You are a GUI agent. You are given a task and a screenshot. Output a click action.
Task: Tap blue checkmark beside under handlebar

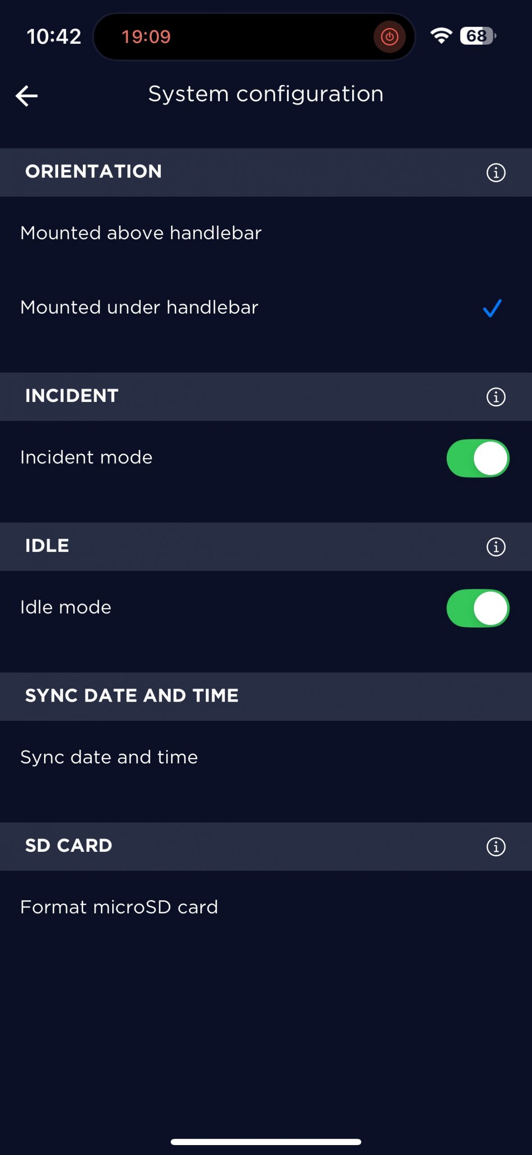[x=492, y=308]
